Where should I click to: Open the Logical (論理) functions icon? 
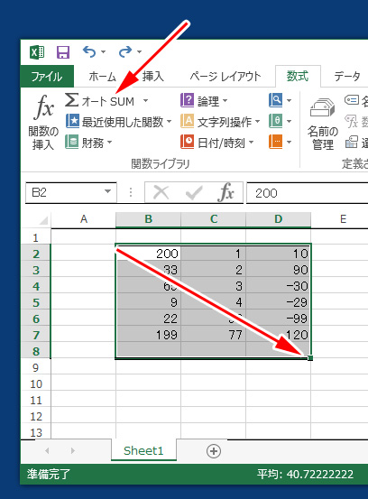point(187,100)
